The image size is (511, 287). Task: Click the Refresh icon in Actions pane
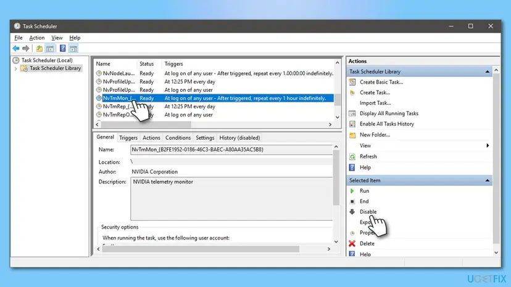352,157
